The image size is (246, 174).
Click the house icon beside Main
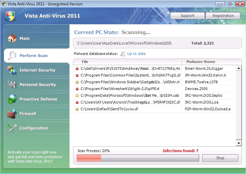pos(12,38)
